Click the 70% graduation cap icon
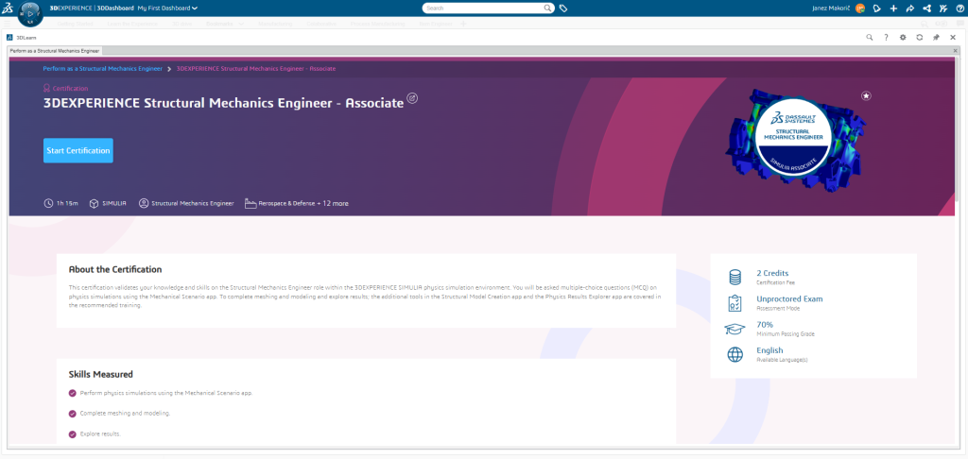Image resolution: width=968 pixels, height=459 pixels. 735,329
